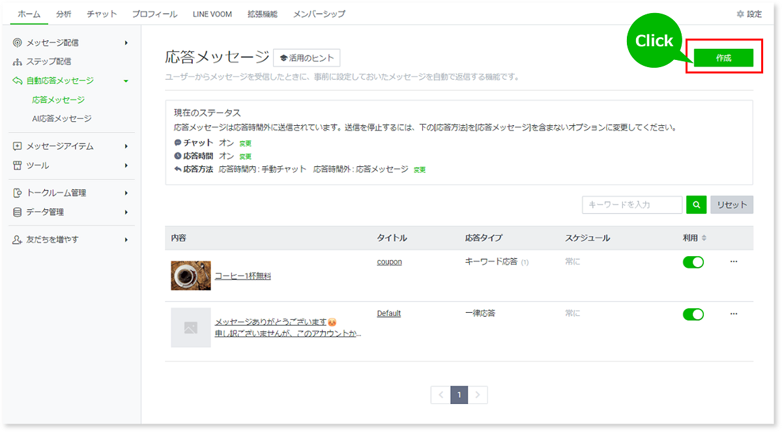
Task: Disable the Default response toggle
Action: point(693,315)
